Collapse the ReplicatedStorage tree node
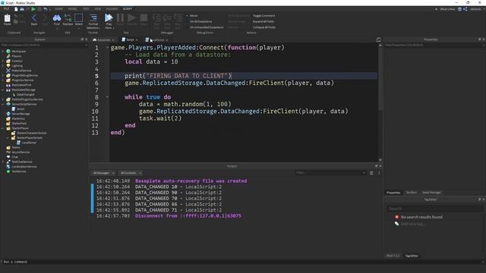 click(3, 89)
